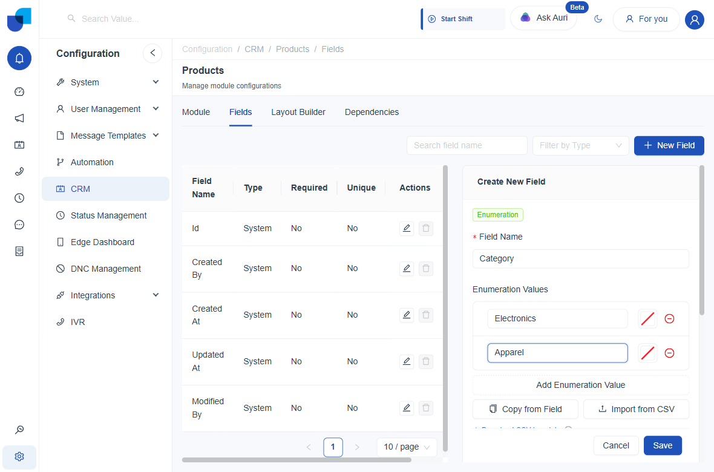
Task: Open the Ask Auri assistant
Action: coord(544,18)
